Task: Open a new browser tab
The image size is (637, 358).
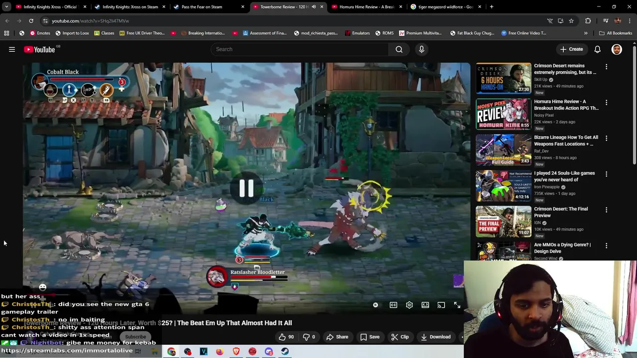Action: pos(491,7)
